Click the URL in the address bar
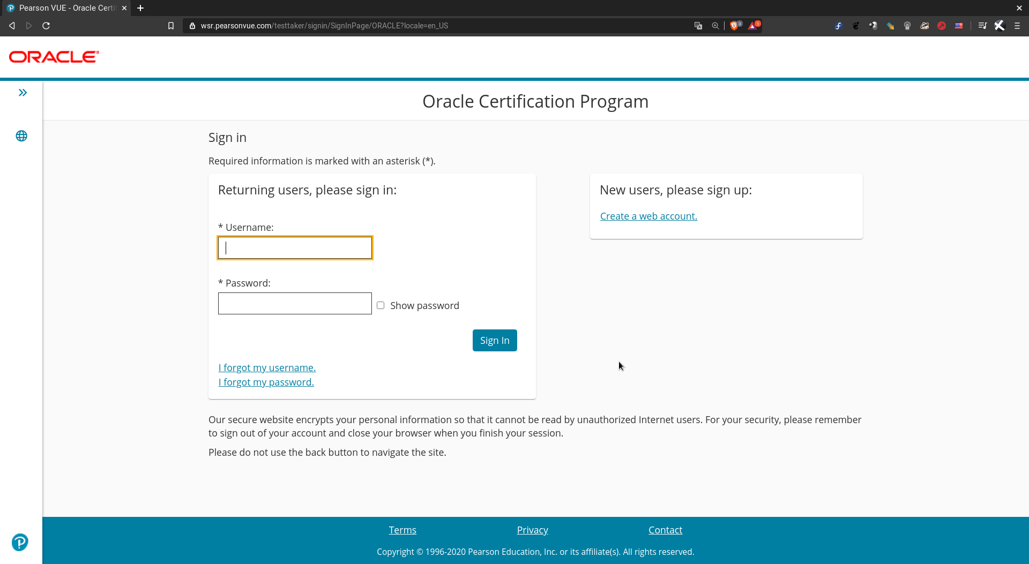 (x=324, y=26)
